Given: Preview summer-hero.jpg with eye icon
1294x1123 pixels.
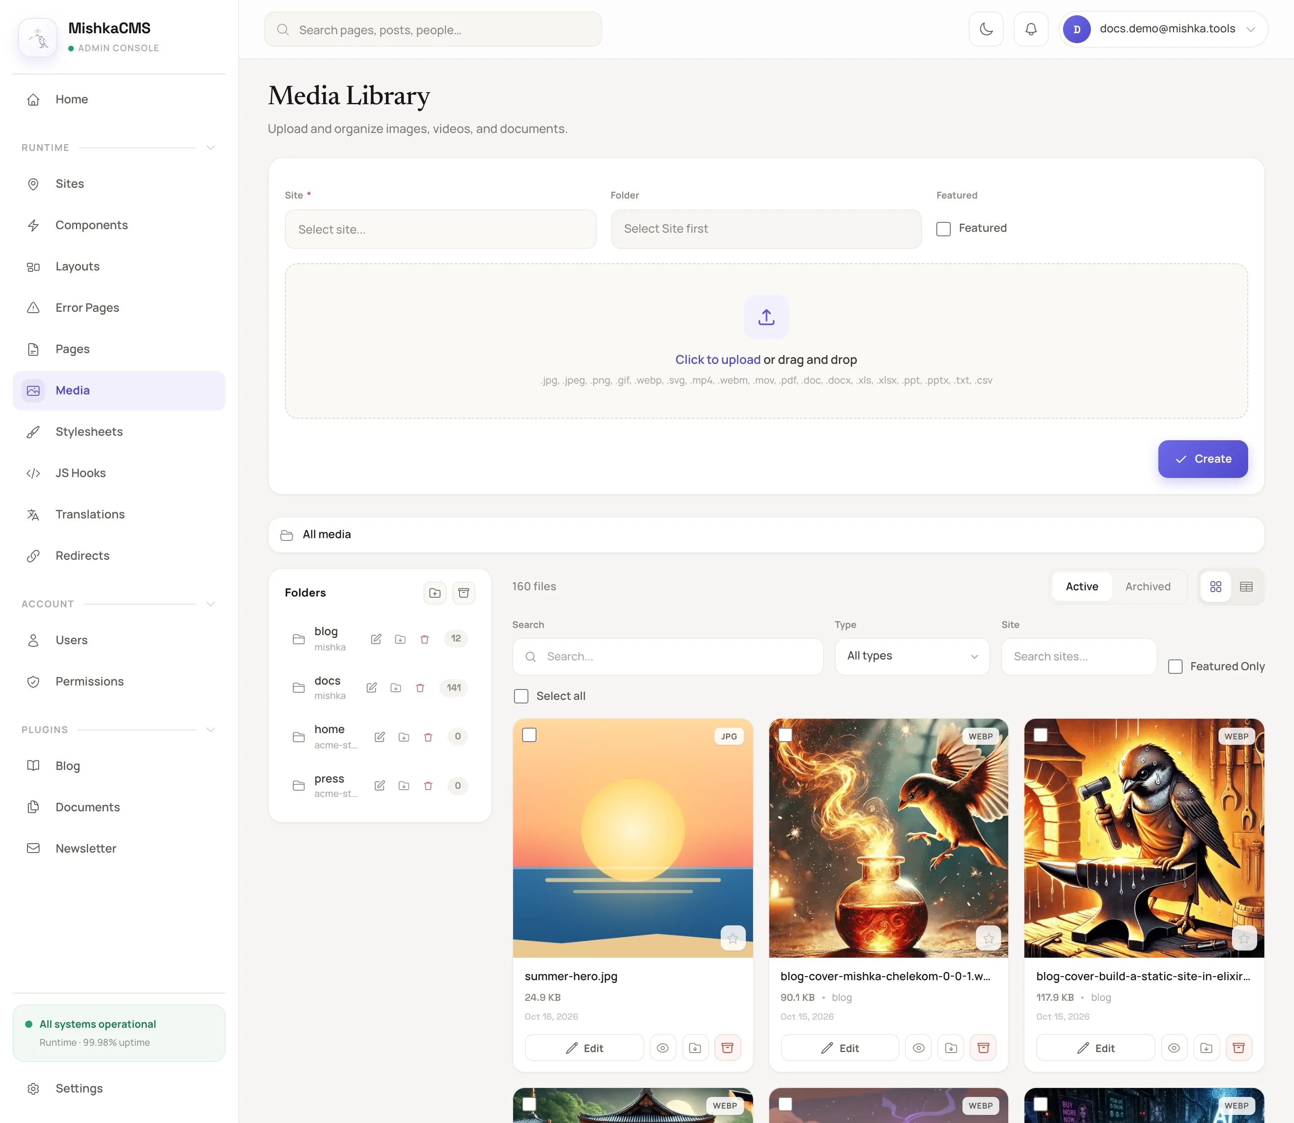Looking at the screenshot, I should 663,1048.
